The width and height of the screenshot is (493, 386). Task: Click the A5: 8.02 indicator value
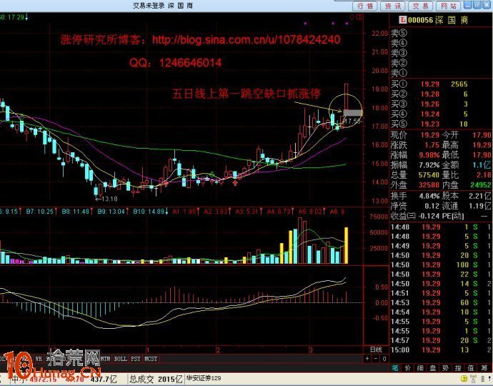tap(312, 212)
